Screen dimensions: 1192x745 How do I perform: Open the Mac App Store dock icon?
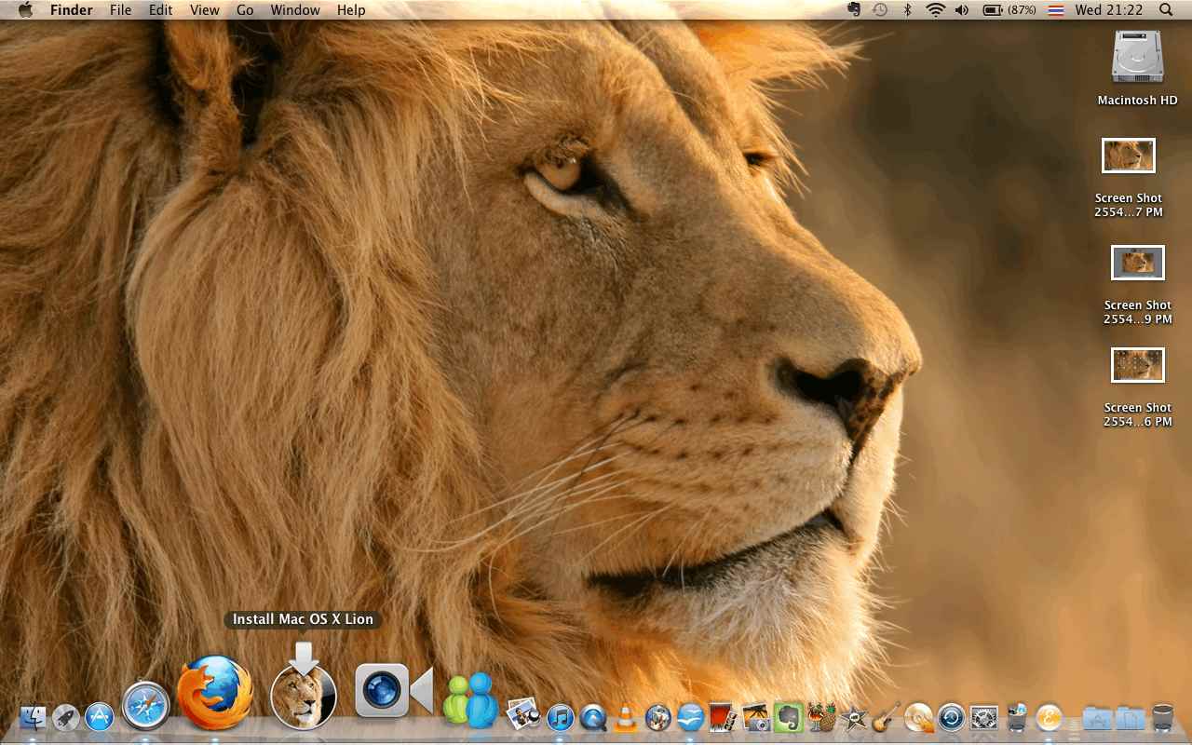coord(99,717)
